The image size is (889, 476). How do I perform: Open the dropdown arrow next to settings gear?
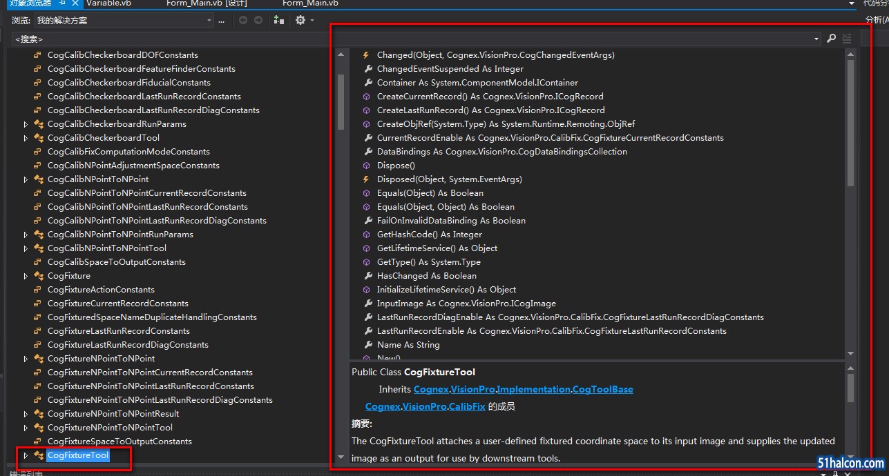[312, 20]
